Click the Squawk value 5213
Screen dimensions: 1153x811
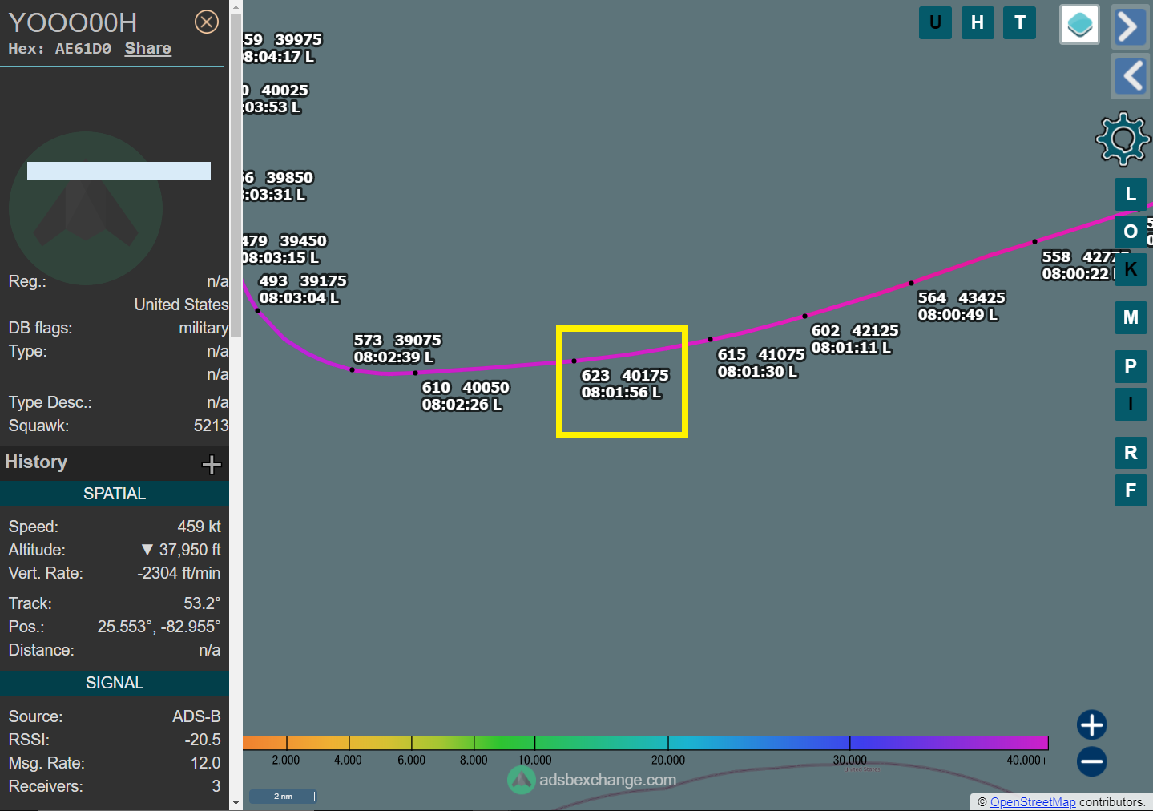point(211,426)
